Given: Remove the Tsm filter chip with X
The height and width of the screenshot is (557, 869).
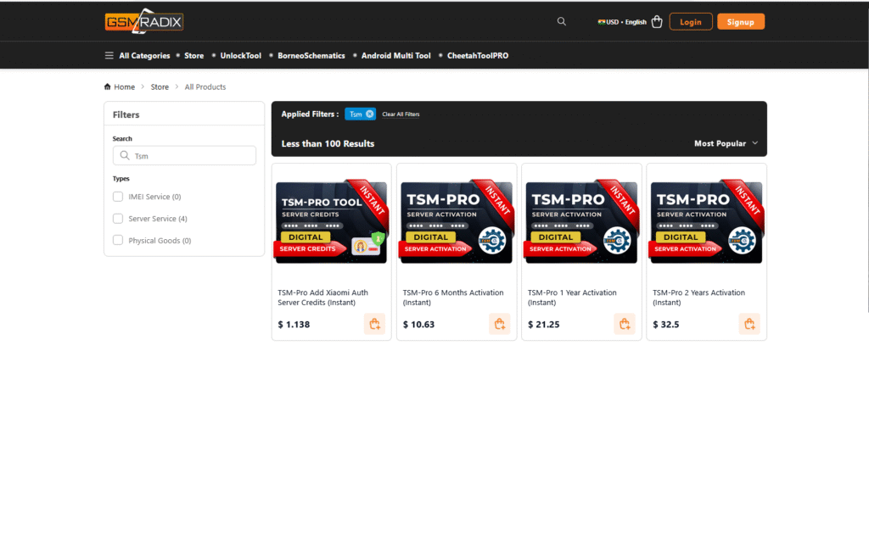Looking at the screenshot, I should [x=369, y=114].
